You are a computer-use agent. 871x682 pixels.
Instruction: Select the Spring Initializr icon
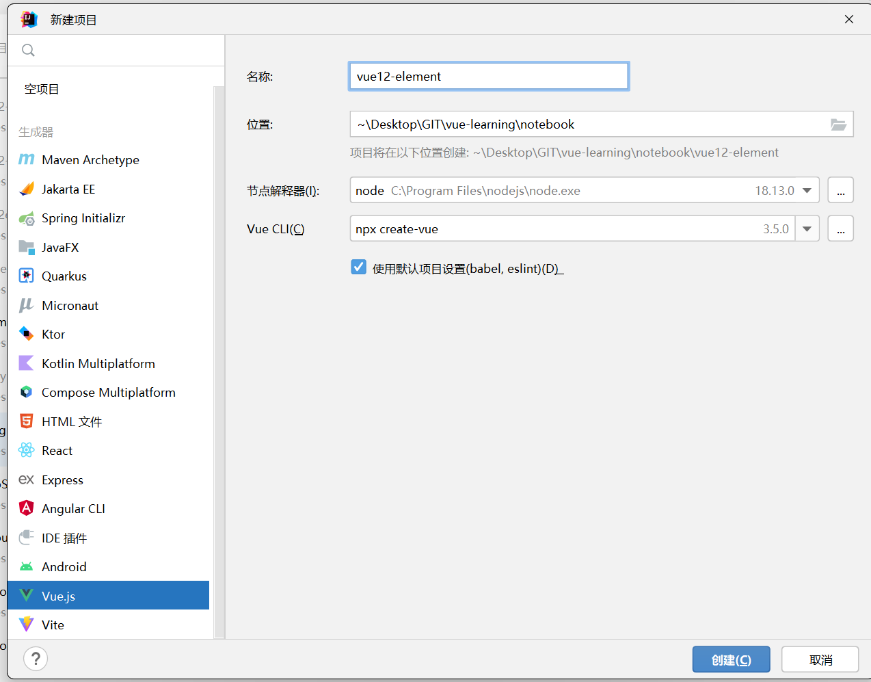click(27, 218)
